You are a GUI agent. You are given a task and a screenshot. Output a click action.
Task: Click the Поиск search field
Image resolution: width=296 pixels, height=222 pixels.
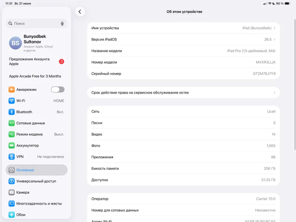[37, 23]
